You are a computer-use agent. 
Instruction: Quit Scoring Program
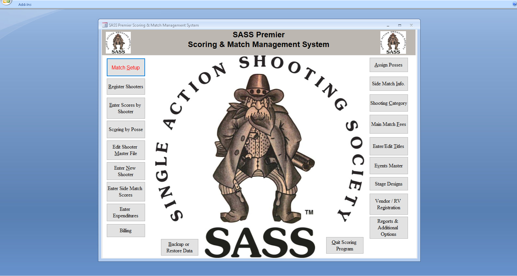[345, 246]
